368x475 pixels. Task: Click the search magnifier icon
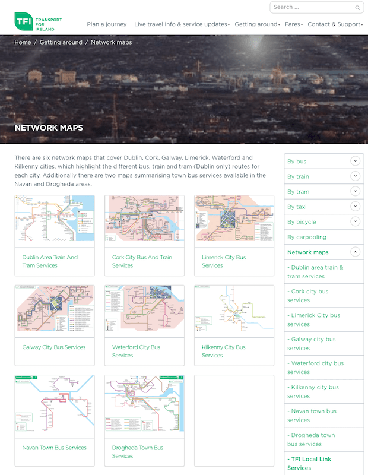(357, 8)
